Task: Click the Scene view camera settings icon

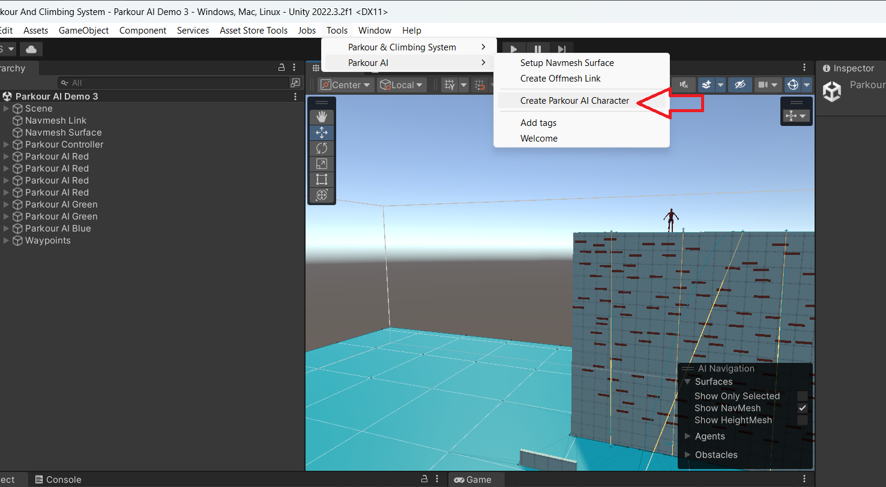Action: click(x=763, y=85)
